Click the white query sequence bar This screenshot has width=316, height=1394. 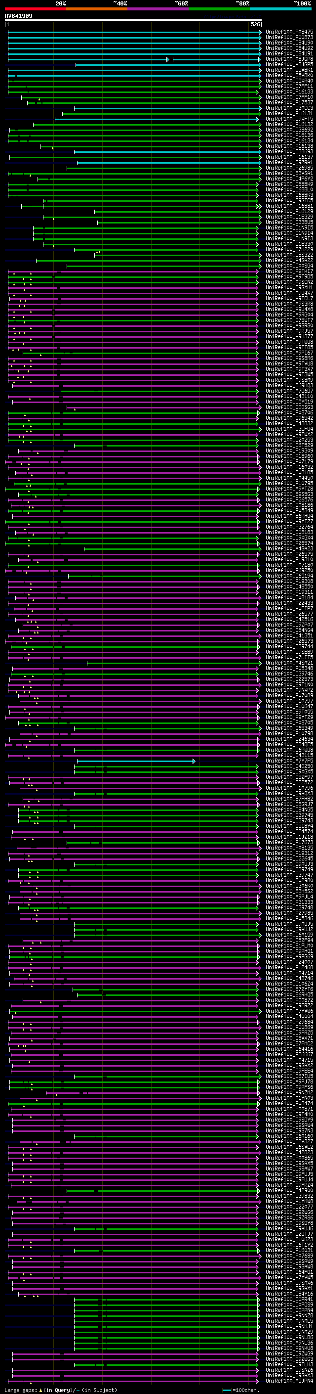(x=133, y=20)
